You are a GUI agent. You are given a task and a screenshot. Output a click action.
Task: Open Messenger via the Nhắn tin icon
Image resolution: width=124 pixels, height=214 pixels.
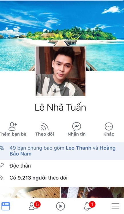click(x=76, y=126)
